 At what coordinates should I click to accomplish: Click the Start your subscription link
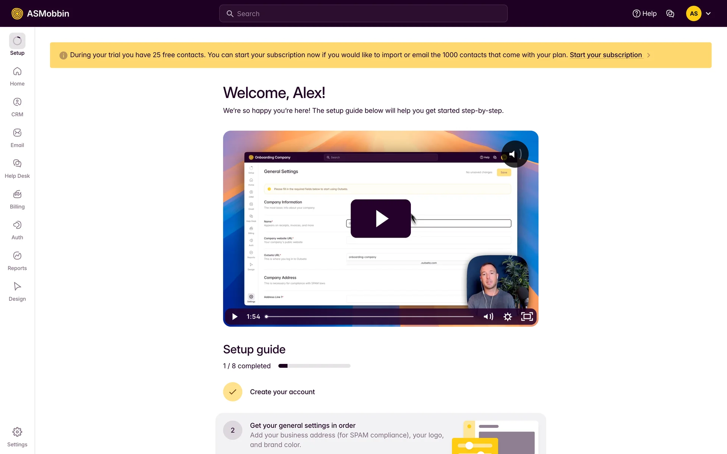point(605,55)
